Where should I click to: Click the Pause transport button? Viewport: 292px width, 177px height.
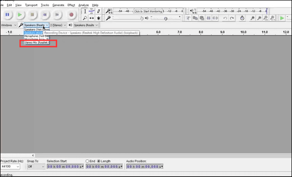coord(7,14)
